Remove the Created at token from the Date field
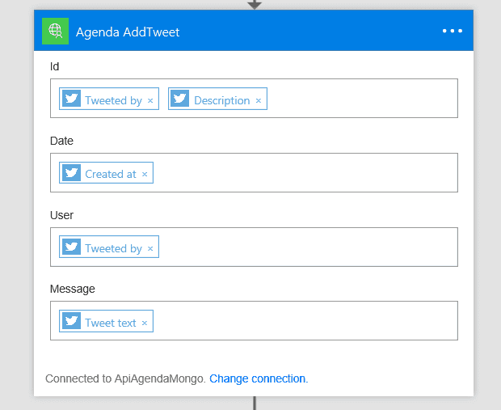The height and width of the screenshot is (410, 501). pyautogui.click(x=145, y=175)
